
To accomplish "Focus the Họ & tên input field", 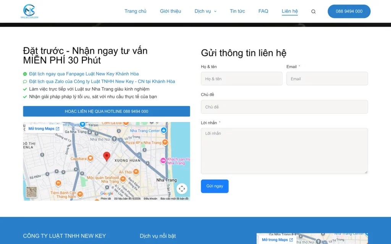I will pos(242,79).
